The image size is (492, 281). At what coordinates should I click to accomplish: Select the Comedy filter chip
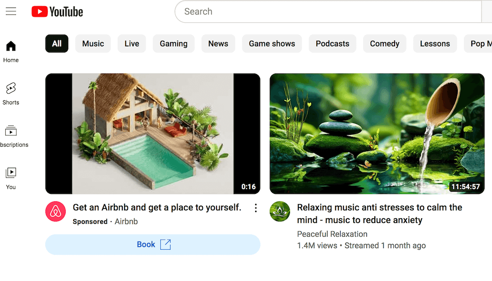coord(385,44)
